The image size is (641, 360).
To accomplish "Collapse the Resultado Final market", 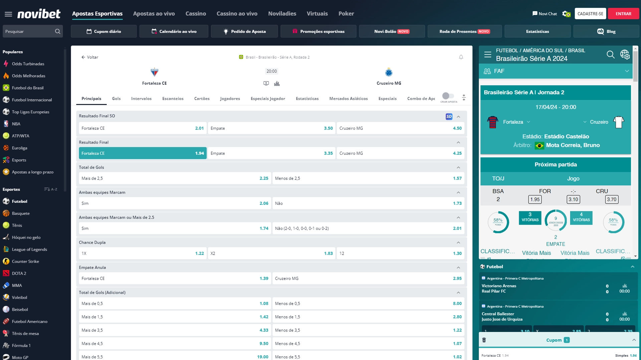I will (458, 142).
